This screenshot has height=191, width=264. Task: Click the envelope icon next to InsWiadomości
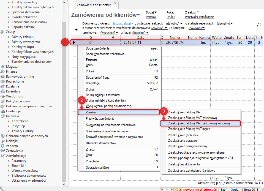(176, 190)
